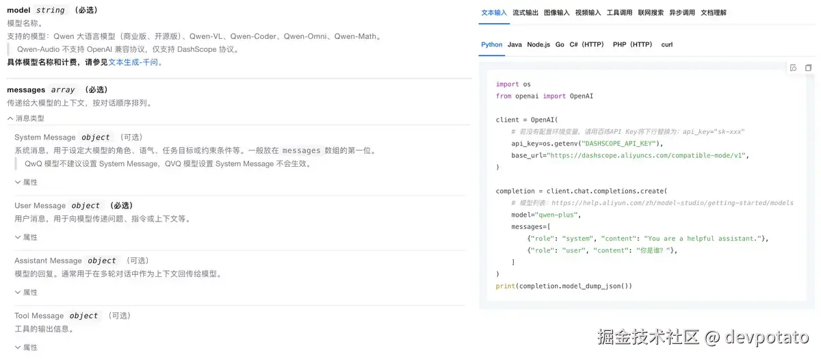The image size is (821, 359).
Task: Open the 视频输入 tab
Action: pyautogui.click(x=588, y=12)
